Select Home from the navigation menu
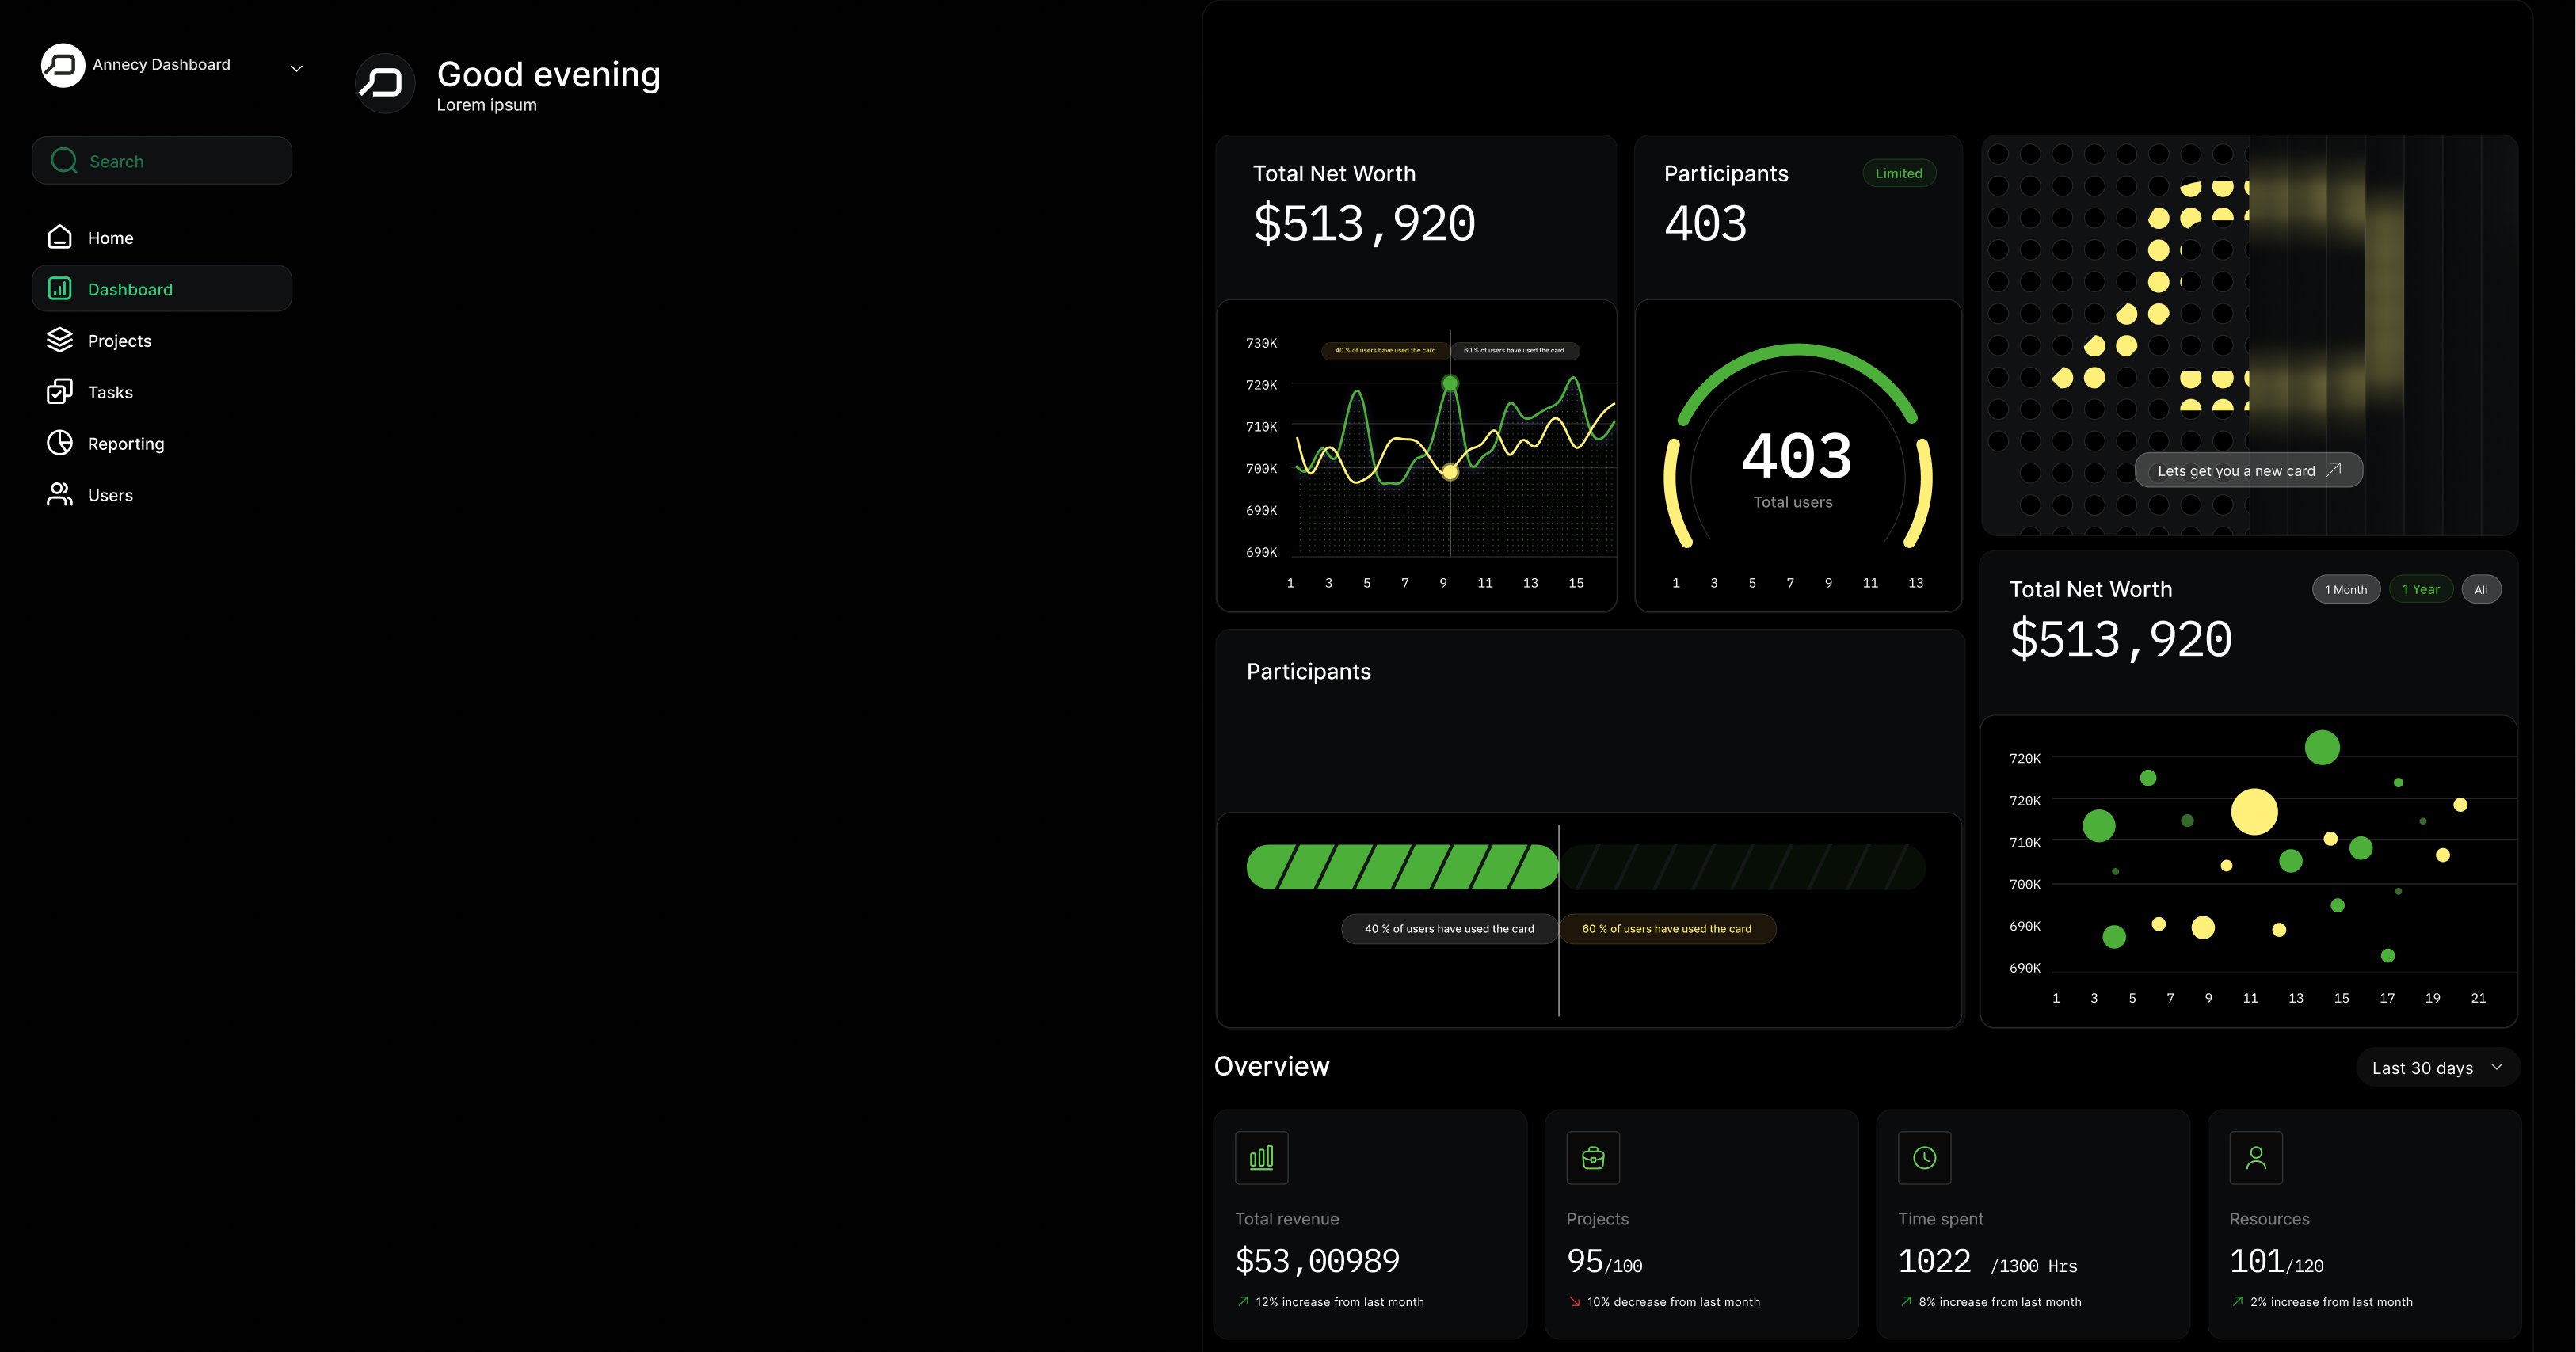Screen dimensions: 2576x1352 [x=111, y=238]
